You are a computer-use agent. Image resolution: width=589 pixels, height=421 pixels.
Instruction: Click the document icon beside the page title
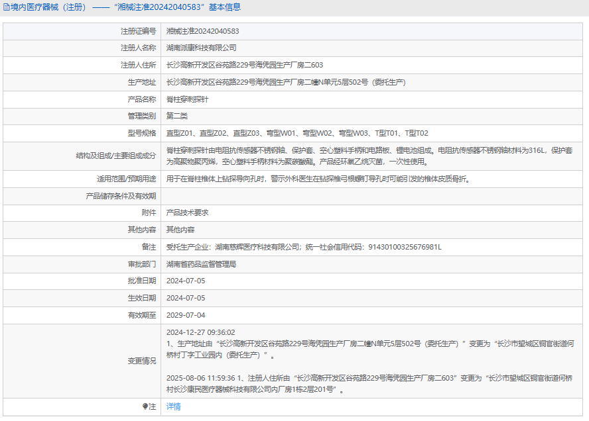tap(7, 7)
